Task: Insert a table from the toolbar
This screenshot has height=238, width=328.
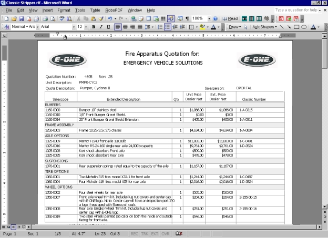Action: (x=149, y=19)
